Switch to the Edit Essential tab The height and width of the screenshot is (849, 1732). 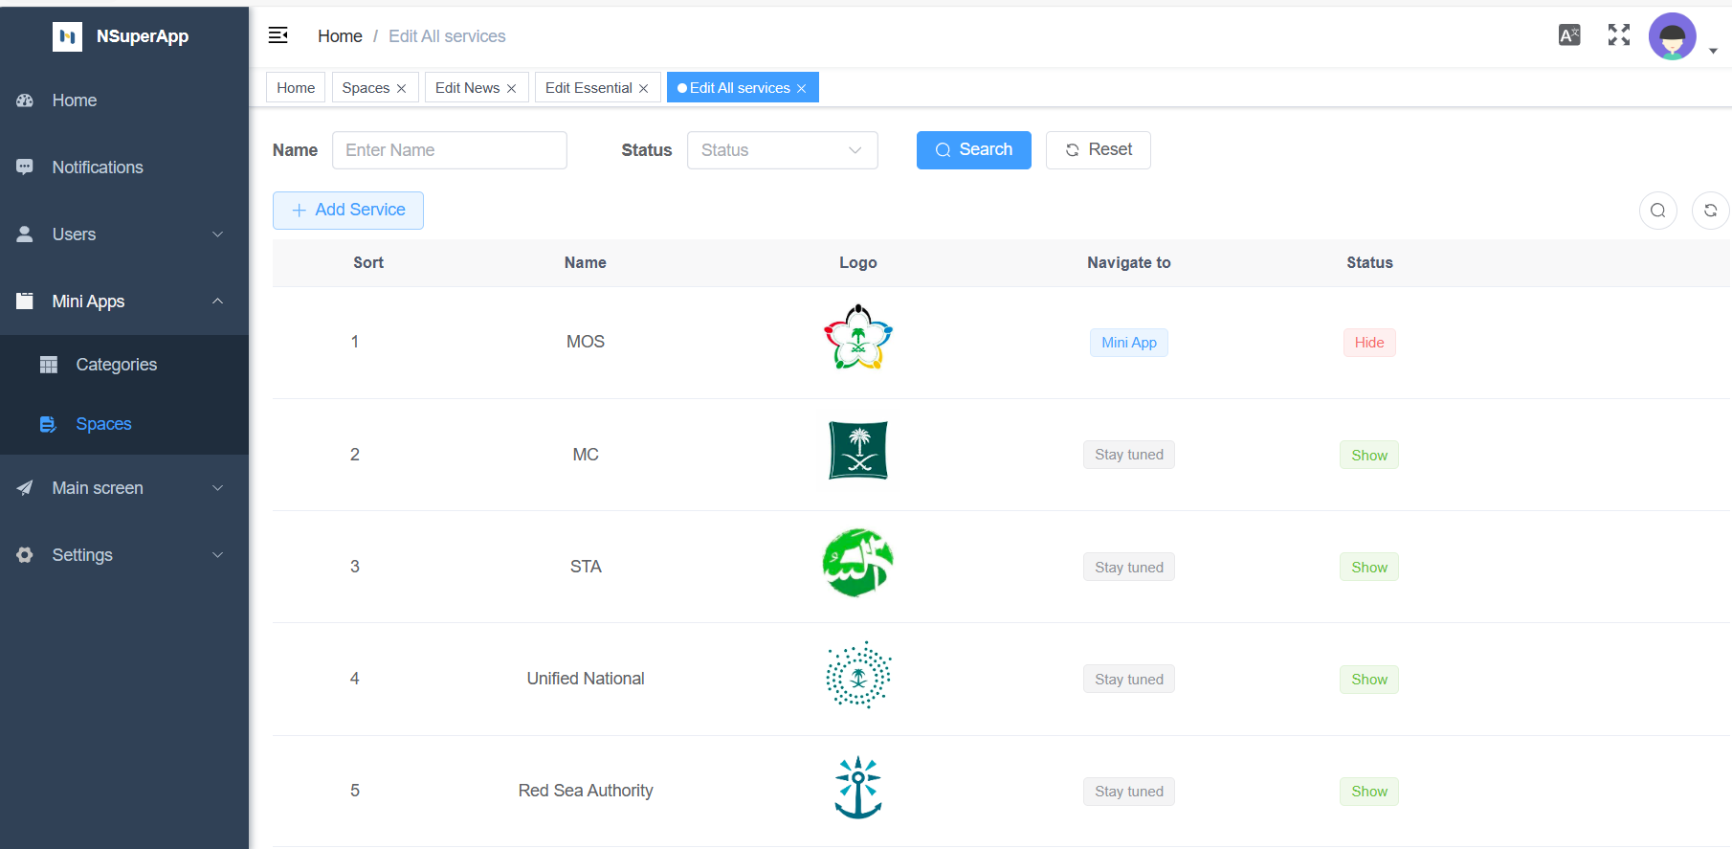tap(588, 88)
